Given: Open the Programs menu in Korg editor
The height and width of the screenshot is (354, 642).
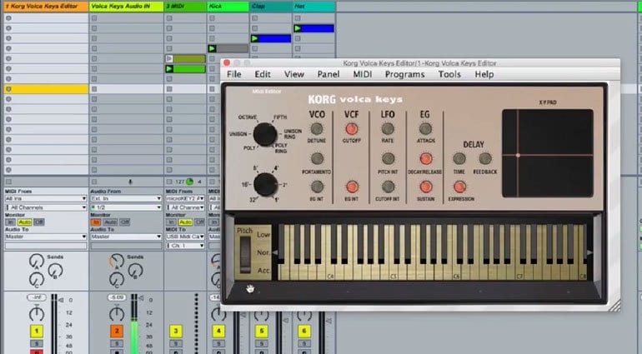Looking at the screenshot, I should [x=404, y=74].
